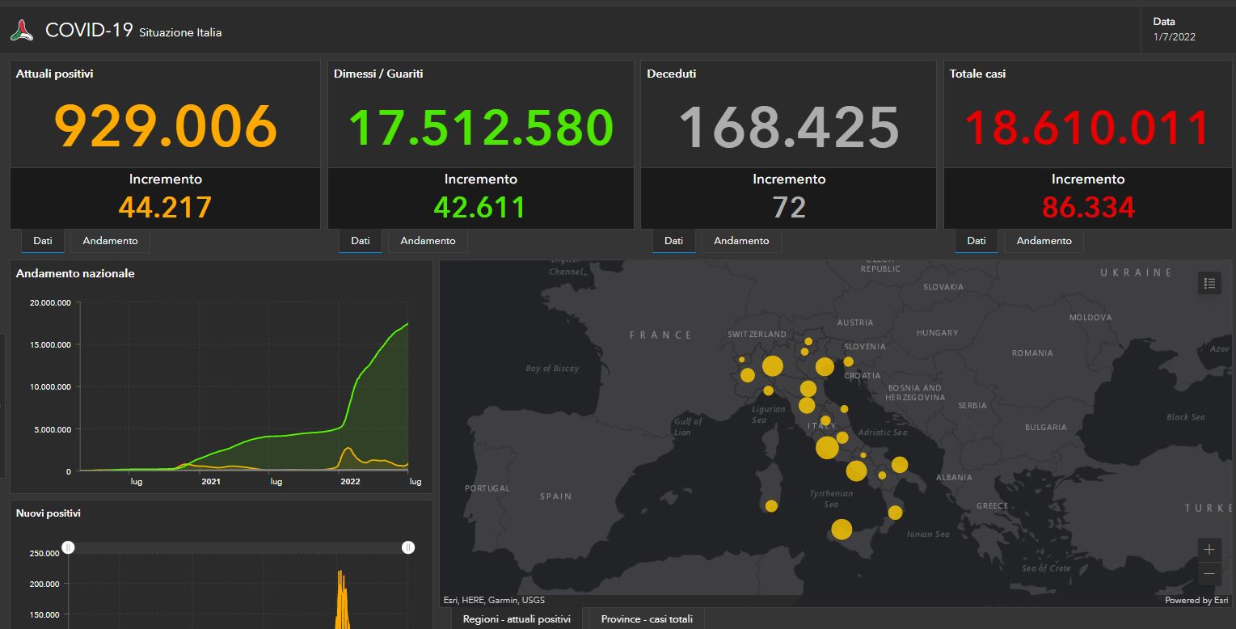Image resolution: width=1236 pixels, height=629 pixels.
Task: Click the Calabria bubble above Ionian Sea label
Action: tap(895, 513)
